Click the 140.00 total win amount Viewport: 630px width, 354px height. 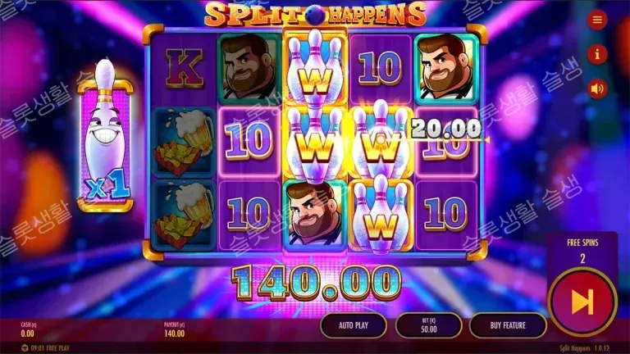coord(316,283)
